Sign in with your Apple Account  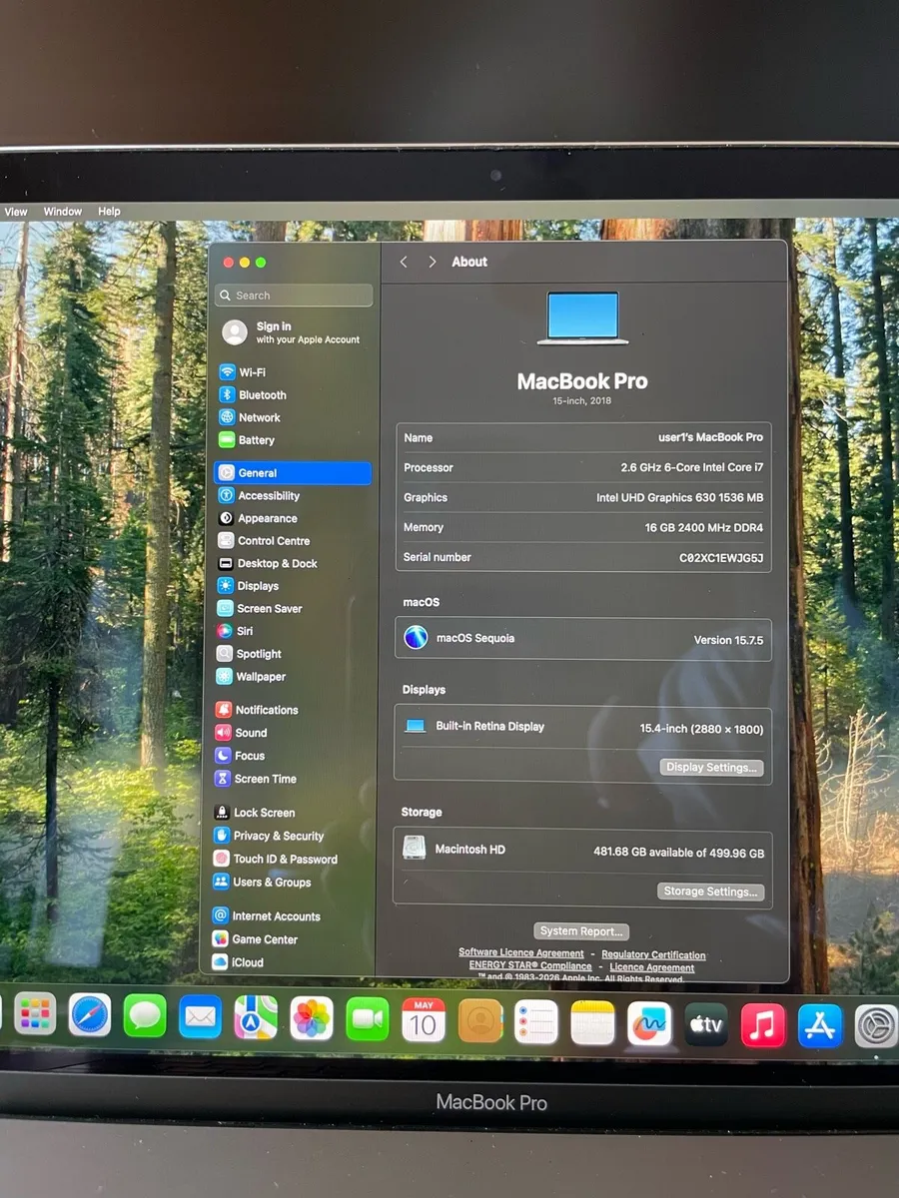(293, 332)
